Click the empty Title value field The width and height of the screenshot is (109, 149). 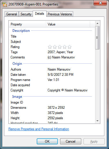pyautogui.click(x=69, y=36)
